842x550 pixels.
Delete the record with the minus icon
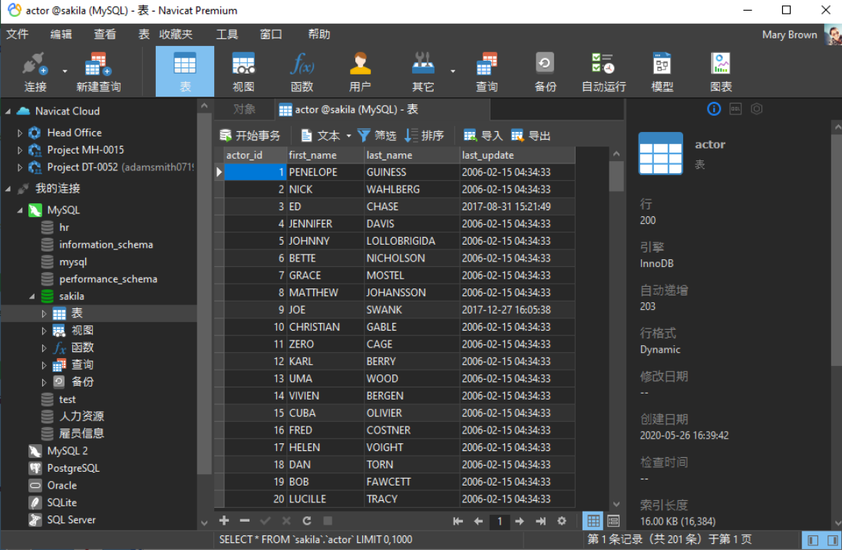point(245,521)
